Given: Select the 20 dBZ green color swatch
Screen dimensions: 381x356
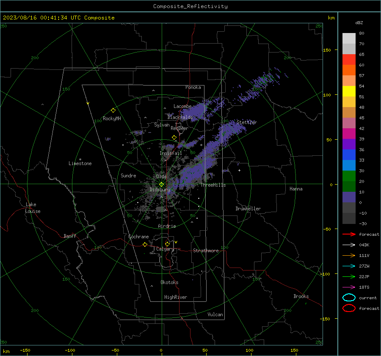Looking at the screenshot, I should click(349, 176).
